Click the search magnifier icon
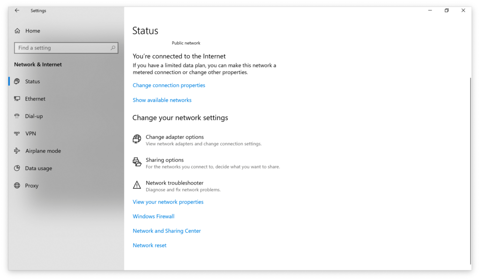480x280 pixels. (x=113, y=48)
